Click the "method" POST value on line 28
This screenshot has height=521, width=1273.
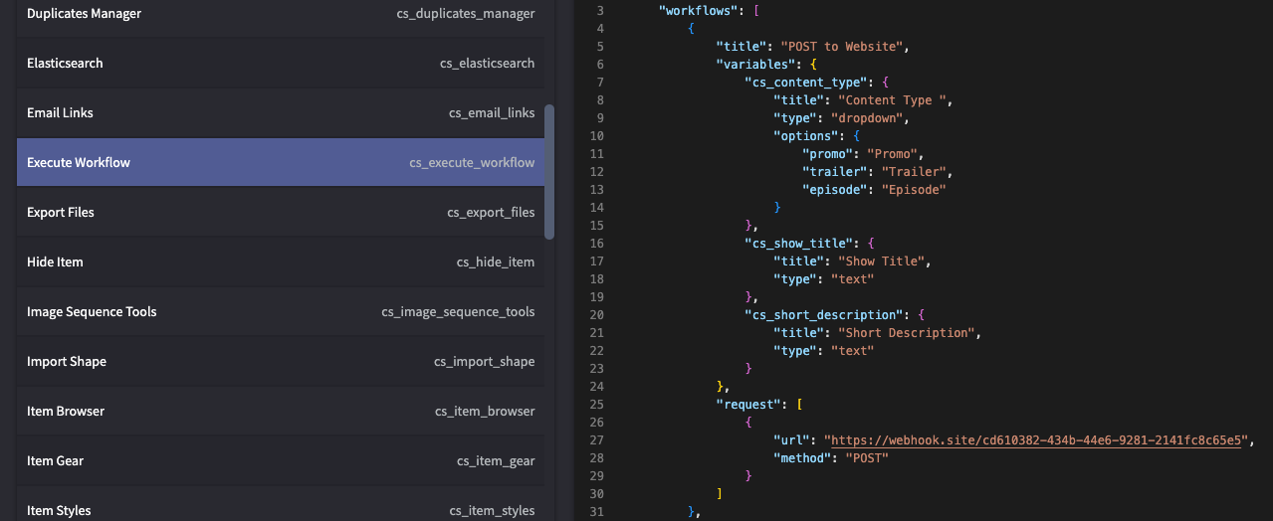click(x=865, y=458)
